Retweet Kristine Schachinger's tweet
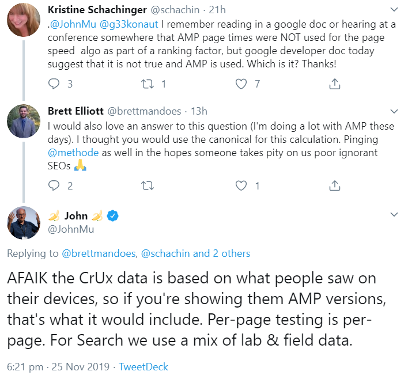 (148, 84)
